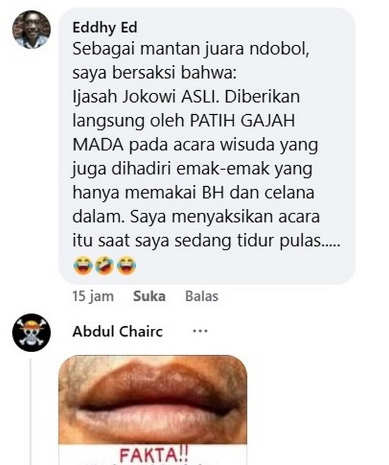Open Eddhy Ed's profile picture
Screen dimensions: 389x465
[31, 30]
